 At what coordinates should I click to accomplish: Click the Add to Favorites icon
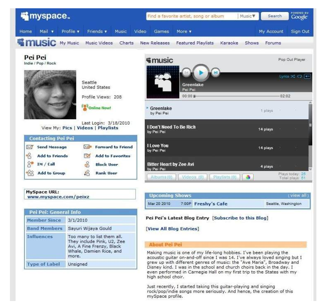click(87, 156)
